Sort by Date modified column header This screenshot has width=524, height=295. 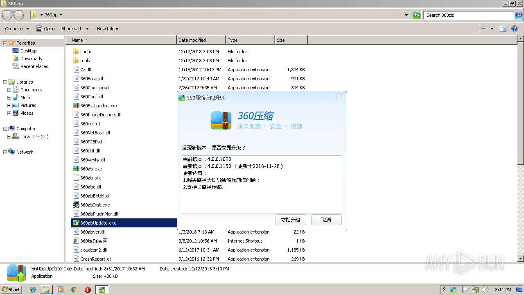pyautogui.click(x=201, y=40)
